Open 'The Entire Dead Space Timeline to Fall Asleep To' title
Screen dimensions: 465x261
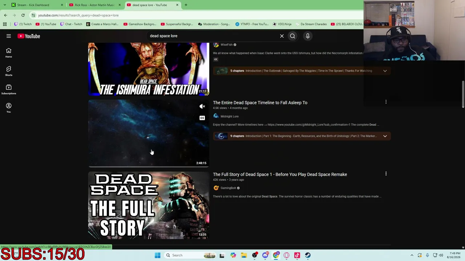pos(260,103)
